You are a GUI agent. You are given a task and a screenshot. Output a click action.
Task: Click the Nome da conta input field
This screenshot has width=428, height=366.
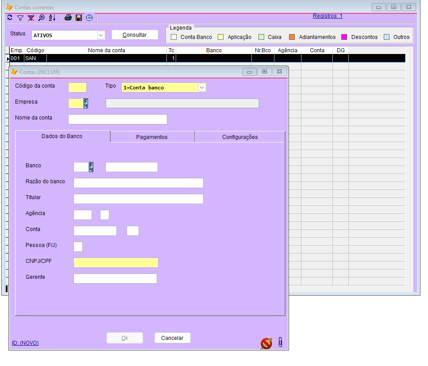pos(118,119)
